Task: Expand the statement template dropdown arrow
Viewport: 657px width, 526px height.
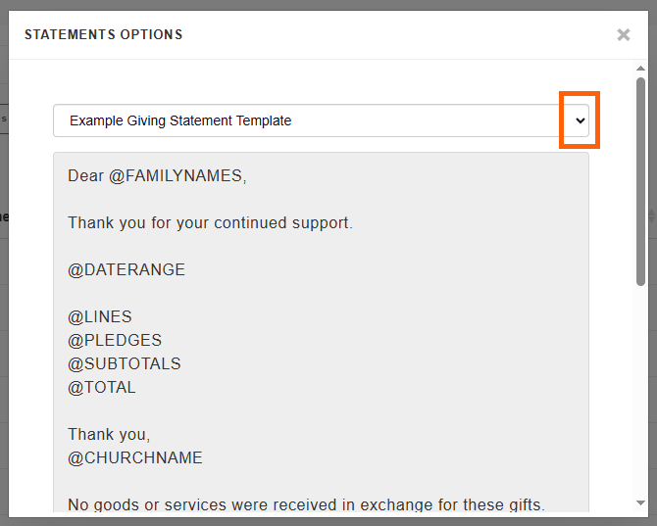Action: 580,120
